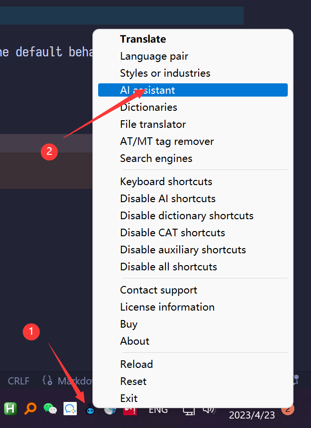Open the orange notification count badge
The image size is (311, 428).
point(288,409)
